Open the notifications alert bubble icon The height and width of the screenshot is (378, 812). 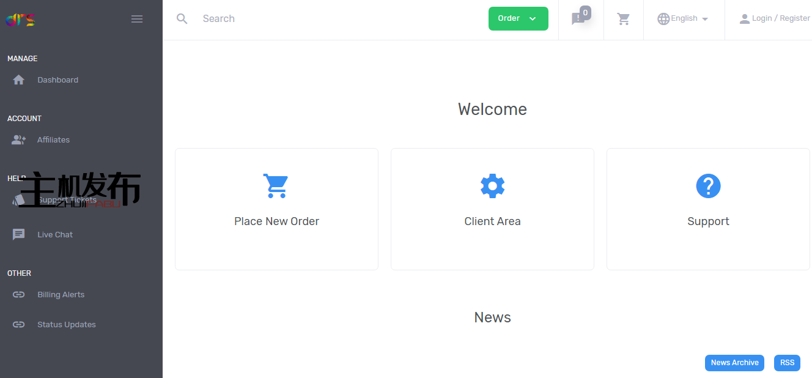click(x=578, y=19)
